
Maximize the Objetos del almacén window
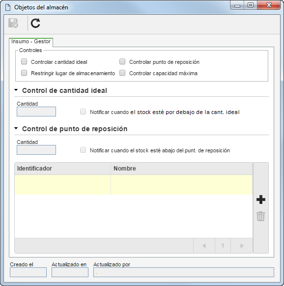pos(251,5)
